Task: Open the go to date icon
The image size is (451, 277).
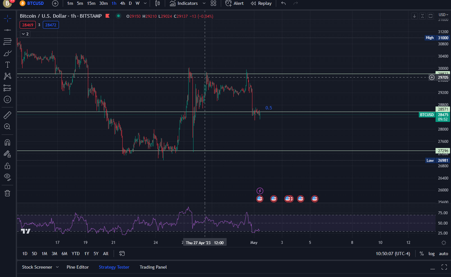Action: tap(122, 254)
